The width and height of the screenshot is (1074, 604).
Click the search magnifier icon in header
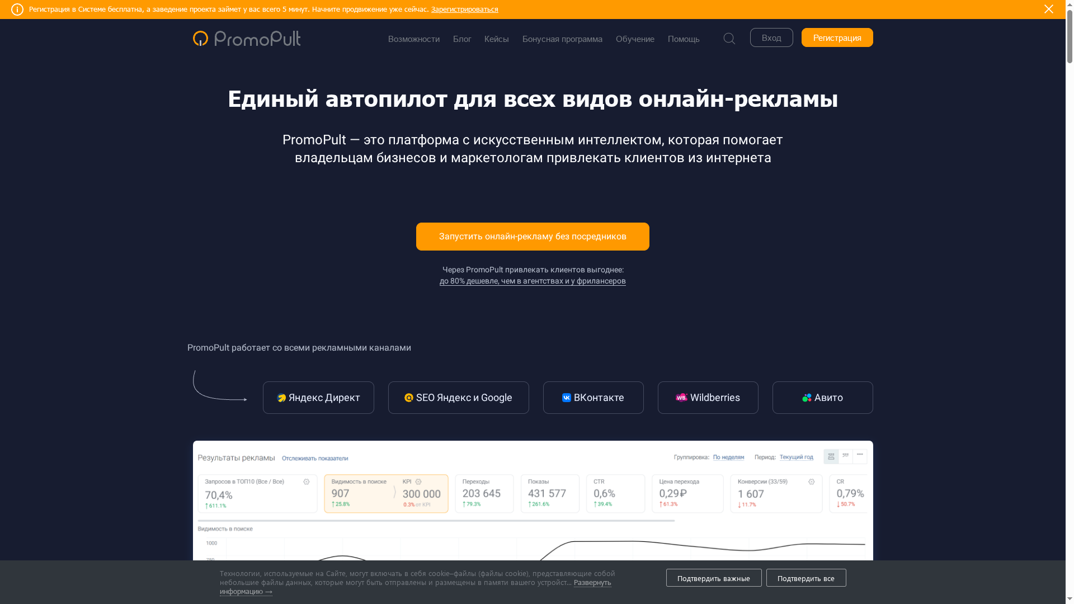point(729,39)
